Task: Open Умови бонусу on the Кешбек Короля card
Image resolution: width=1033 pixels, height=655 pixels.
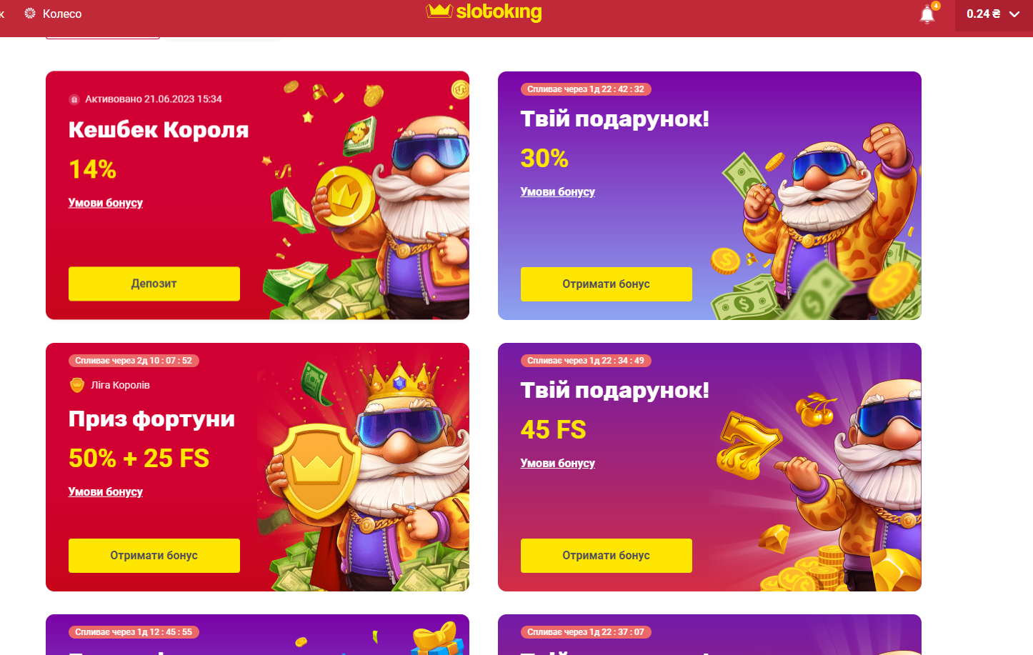Action: [106, 203]
